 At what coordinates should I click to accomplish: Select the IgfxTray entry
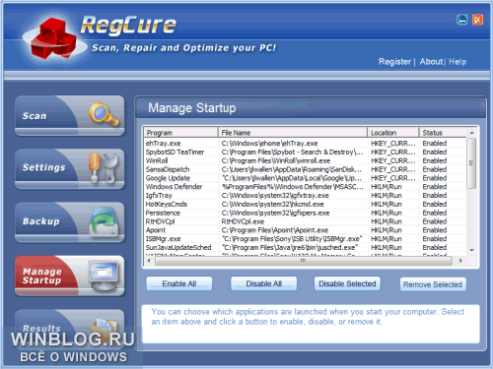pos(306,196)
